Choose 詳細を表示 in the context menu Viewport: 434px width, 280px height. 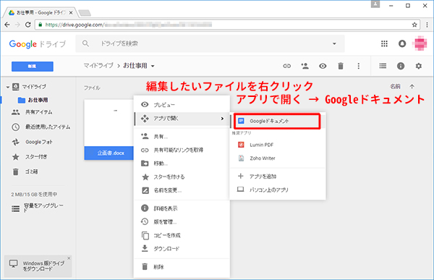tap(182, 208)
